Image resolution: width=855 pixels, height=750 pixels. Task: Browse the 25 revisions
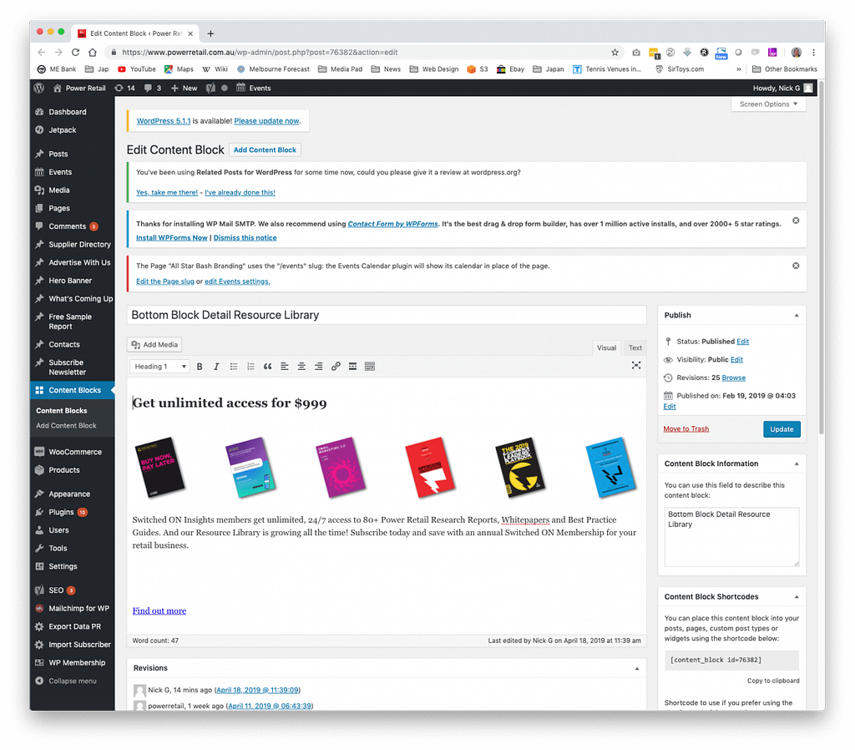733,378
